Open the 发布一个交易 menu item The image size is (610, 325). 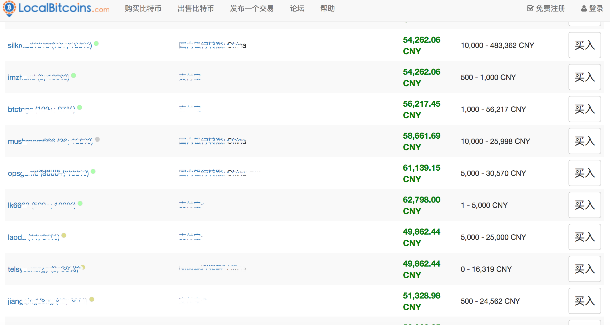click(x=252, y=8)
